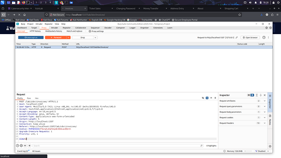Switch request view to Raw

[29, 98]
